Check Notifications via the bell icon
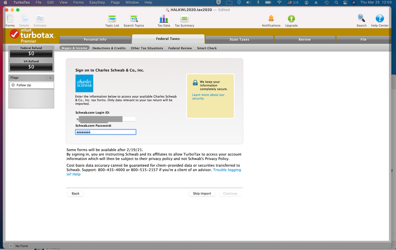396x250 pixels. pyautogui.click(x=271, y=18)
